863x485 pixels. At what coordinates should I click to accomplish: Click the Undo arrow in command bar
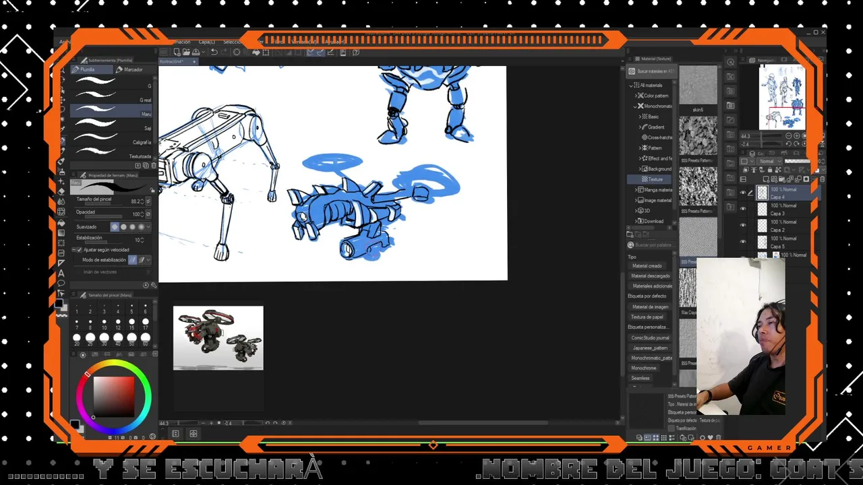click(x=214, y=53)
